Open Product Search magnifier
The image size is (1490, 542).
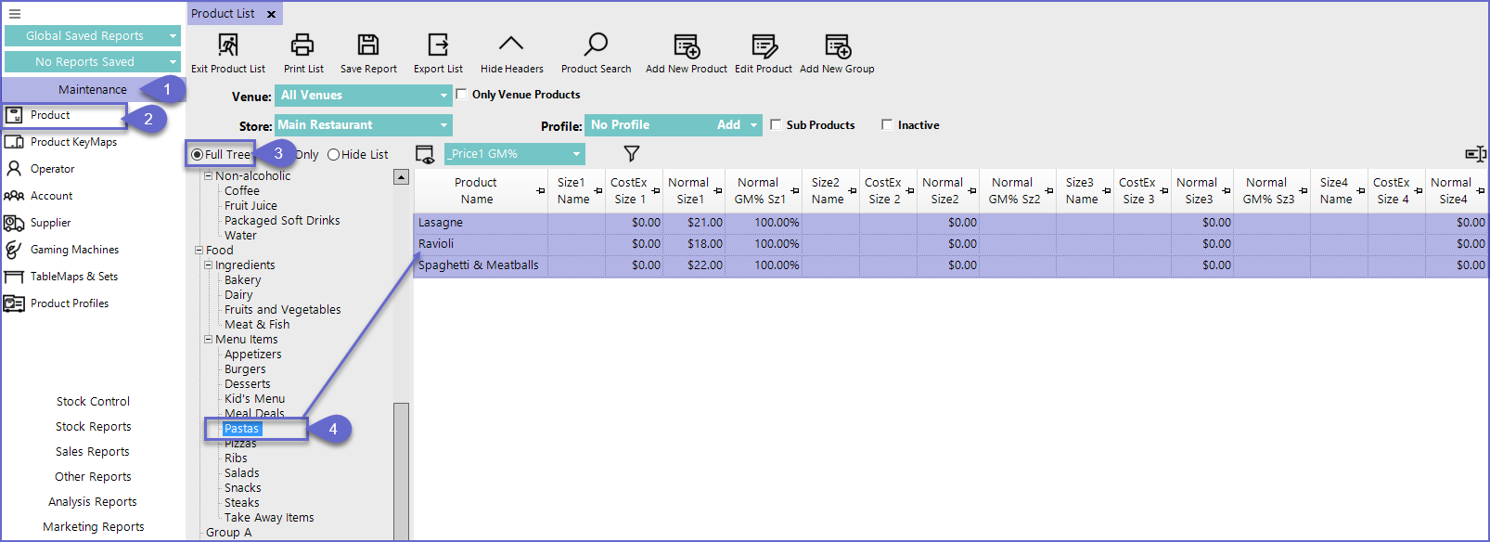596,45
